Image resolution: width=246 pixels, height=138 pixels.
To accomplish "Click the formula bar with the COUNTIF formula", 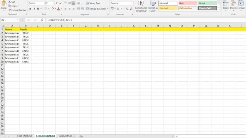I will [x=146, y=20].
